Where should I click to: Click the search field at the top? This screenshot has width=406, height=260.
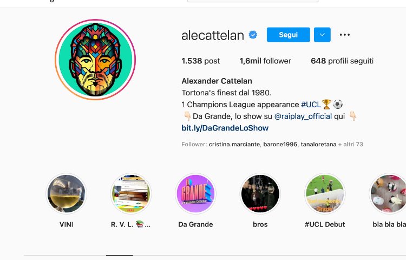coord(253,1)
